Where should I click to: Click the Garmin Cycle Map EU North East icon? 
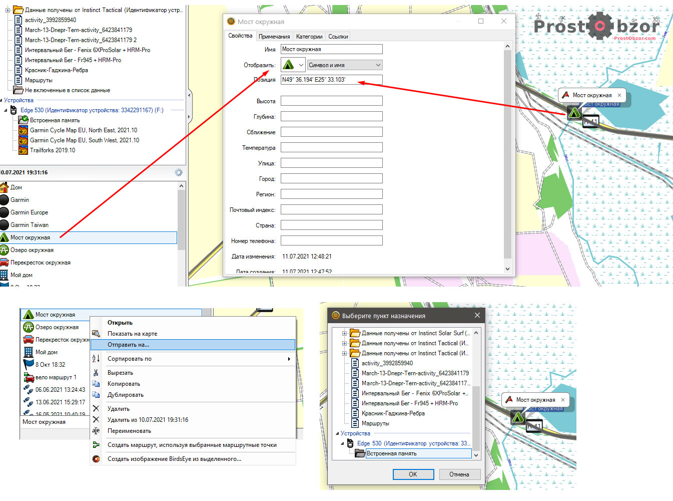(23, 130)
